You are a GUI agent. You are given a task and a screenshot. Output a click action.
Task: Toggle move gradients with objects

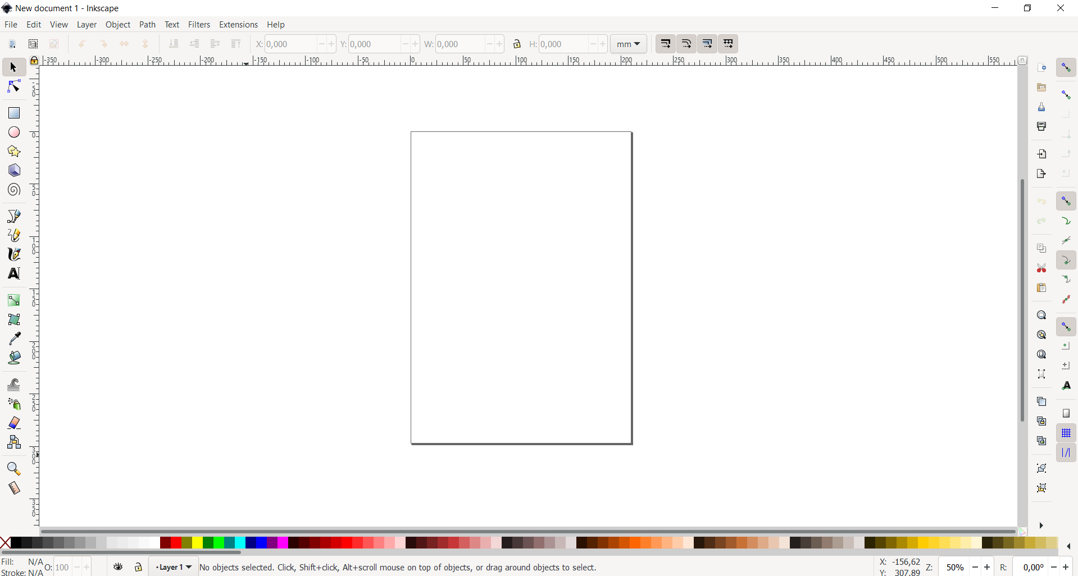(707, 44)
